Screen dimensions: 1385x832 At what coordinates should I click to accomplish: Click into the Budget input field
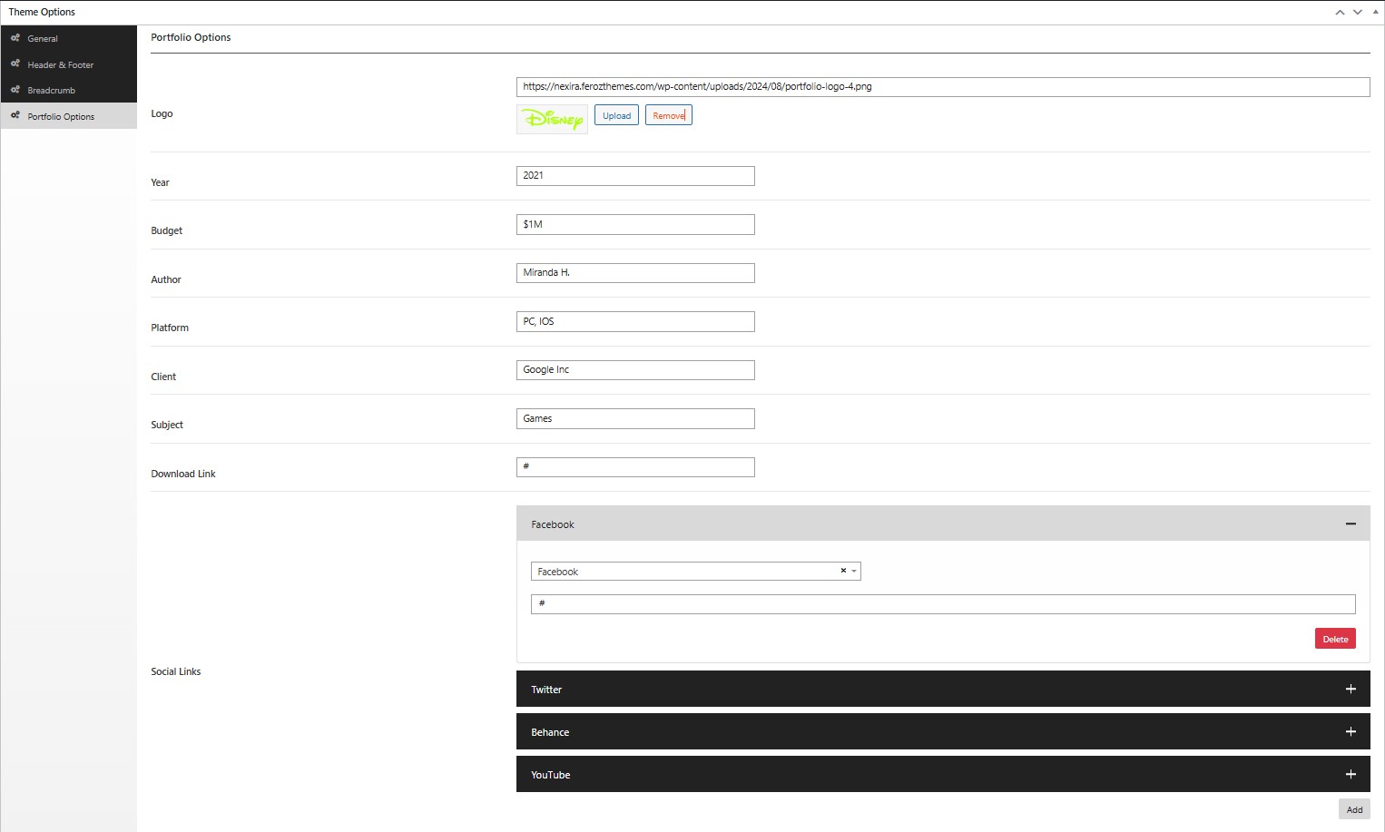point(635,224)
